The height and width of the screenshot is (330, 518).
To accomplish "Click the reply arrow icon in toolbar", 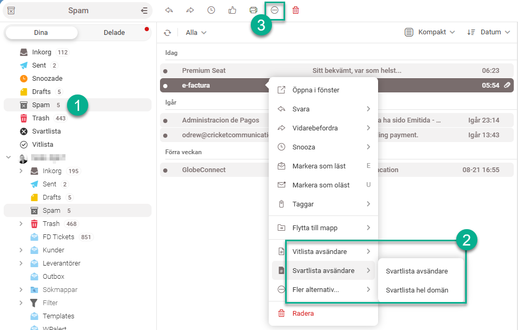I will (x=169, y=10).
